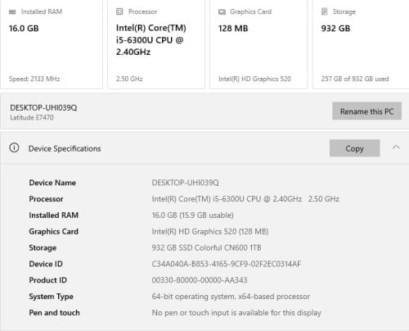Image resolution: width=409 pixels, height=331 pixels.
Task: Select 'Intel(R) HD Graphics 520 (128 MB)' value
Action: click(x=210, y=232)
